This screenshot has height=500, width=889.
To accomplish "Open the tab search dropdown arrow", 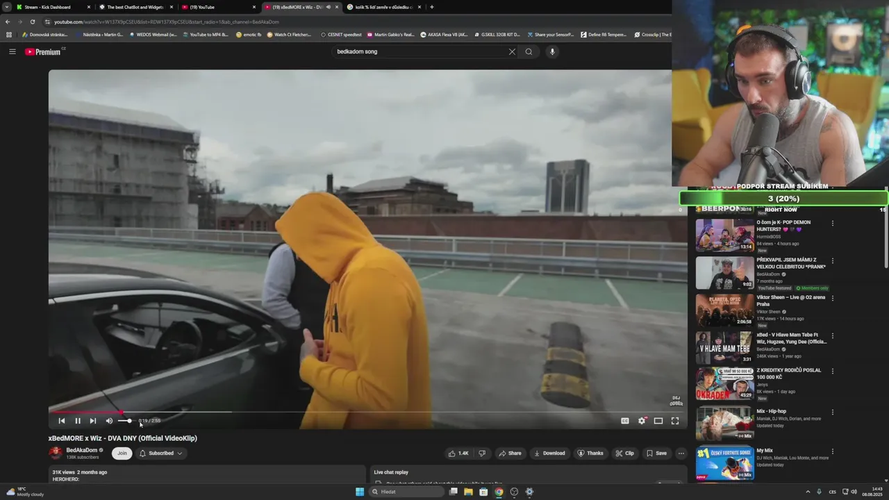I will point(6,7).
